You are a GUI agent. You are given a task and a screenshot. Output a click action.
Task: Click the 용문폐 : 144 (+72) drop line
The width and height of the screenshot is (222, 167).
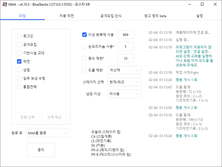pyautogui.click(x=189, y=120)
